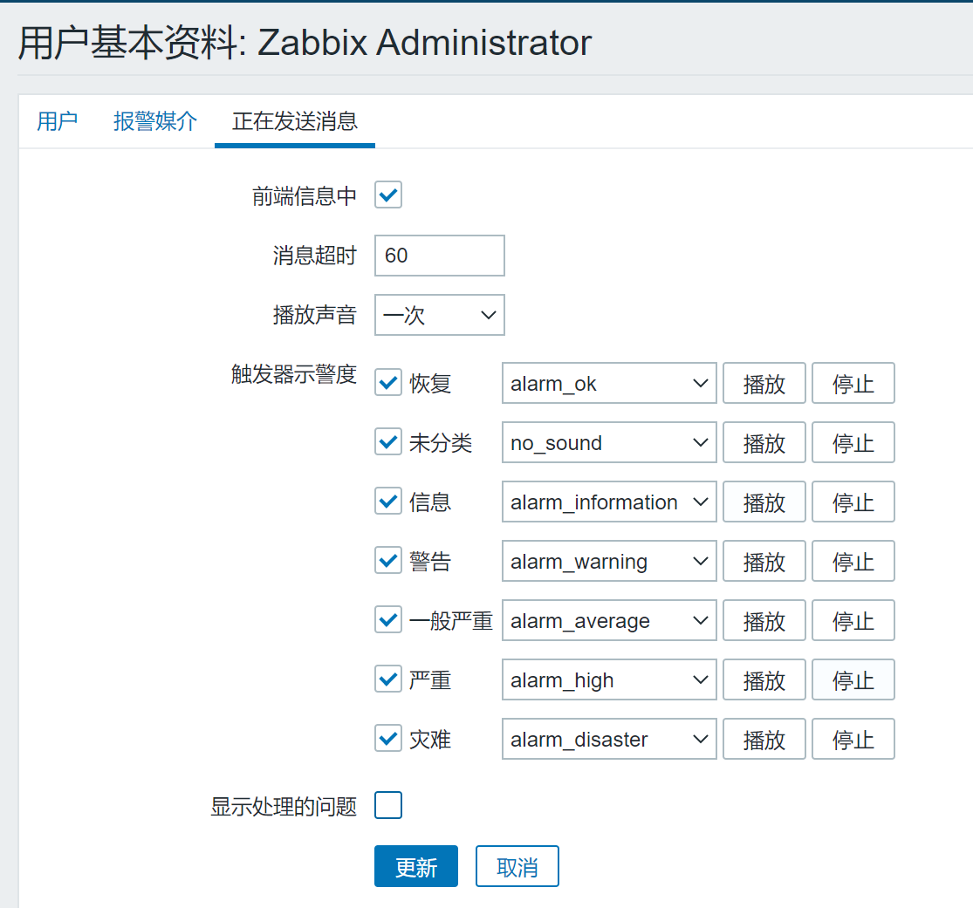
Task: Click the 消息超时 input field
Action: tap(439, 255)
